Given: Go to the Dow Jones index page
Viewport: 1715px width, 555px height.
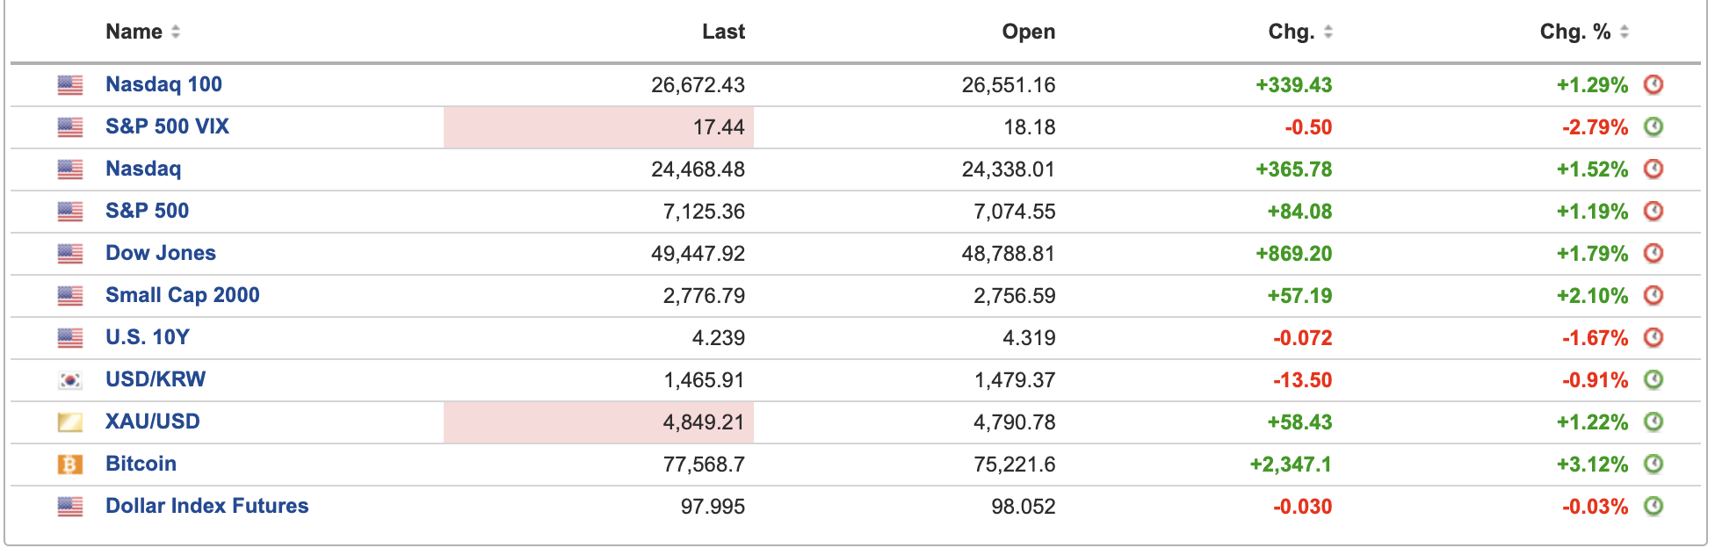Looking at the screenshot, I should click(161, 254).
